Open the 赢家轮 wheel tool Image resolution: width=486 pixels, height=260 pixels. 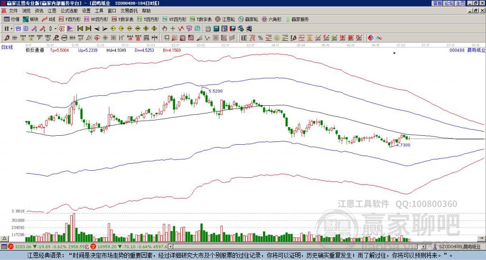(x=248, y=19)
